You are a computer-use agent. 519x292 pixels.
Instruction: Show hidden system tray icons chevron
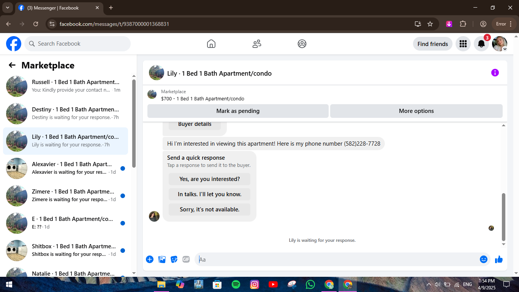tap(429, 284)
